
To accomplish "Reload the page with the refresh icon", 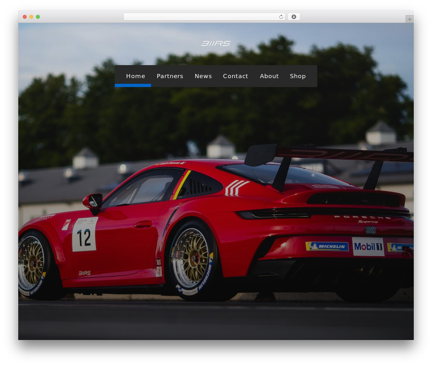I will [x=281, y=17].
